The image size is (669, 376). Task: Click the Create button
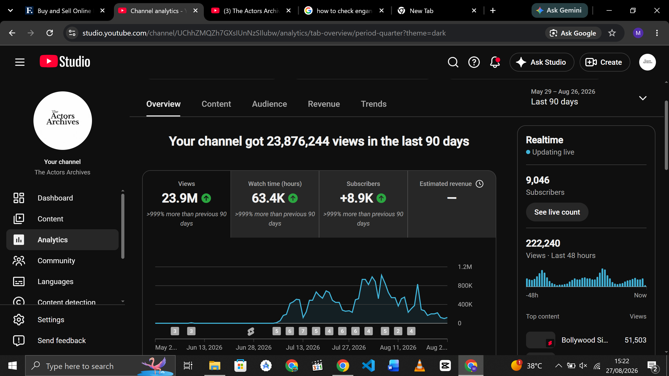click(605, 62)
